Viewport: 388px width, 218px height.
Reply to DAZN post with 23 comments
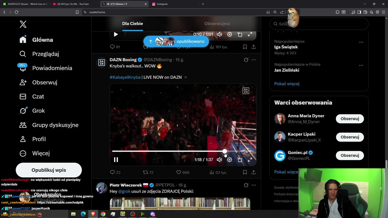[115, 172]
